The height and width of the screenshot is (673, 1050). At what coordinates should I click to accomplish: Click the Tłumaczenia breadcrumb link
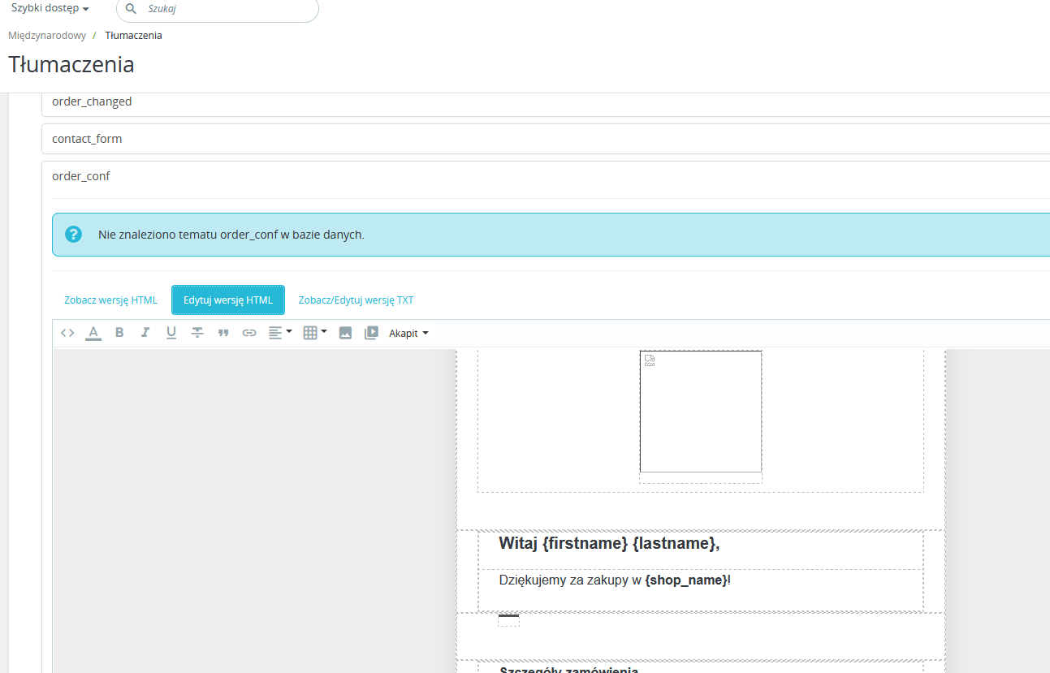133,36
